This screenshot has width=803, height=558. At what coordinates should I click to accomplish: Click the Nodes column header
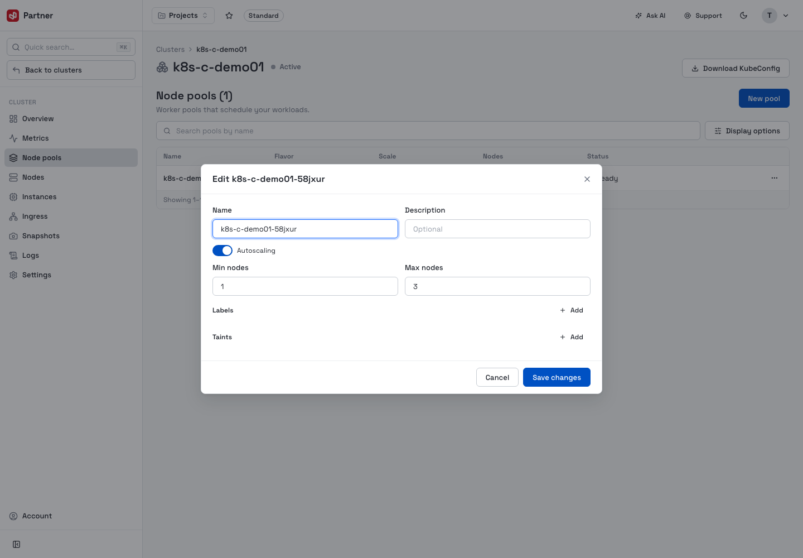tap(493, 156)
